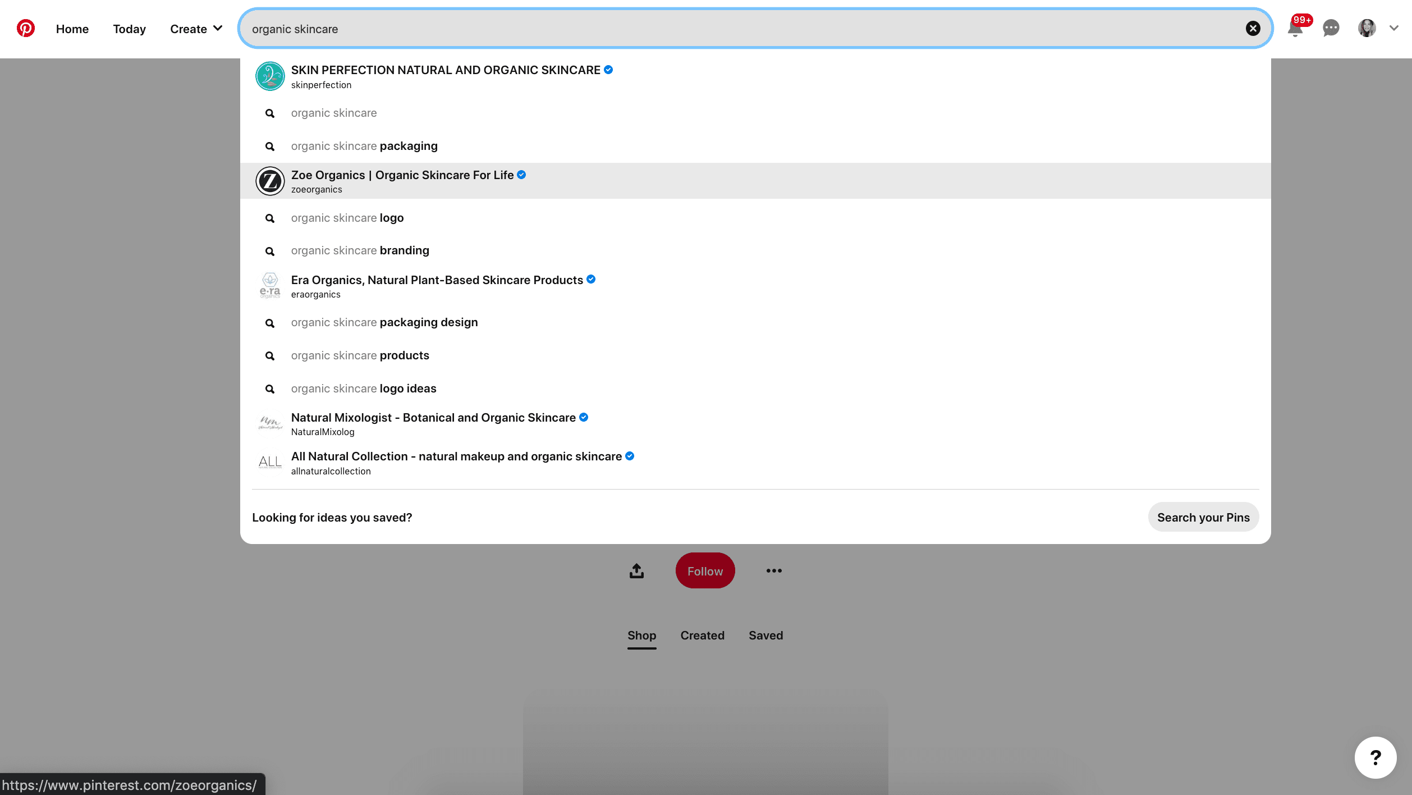The width and height of the screenshot is (1412, 795).
Task: Expand the Create dropdown menu
Action: click(196, 29)
